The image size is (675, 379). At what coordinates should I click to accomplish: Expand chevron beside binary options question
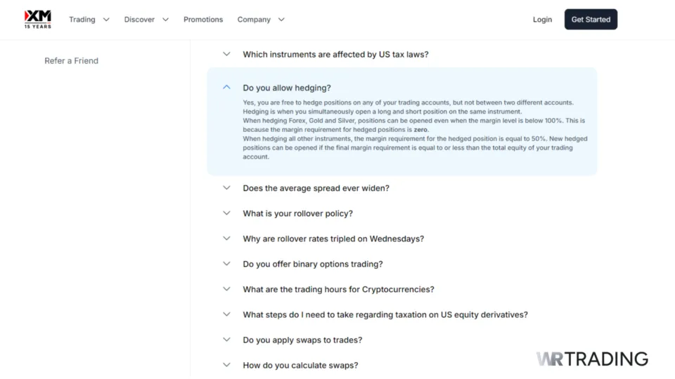(x=226, y=264)
